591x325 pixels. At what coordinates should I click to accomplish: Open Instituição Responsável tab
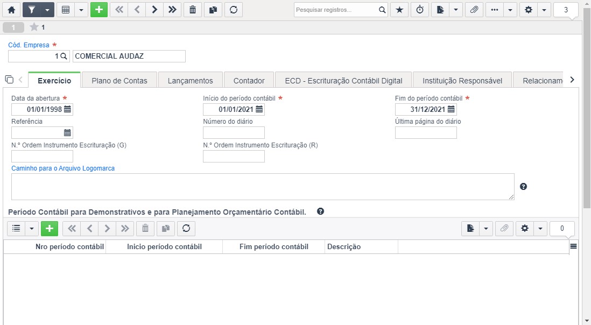462,80
